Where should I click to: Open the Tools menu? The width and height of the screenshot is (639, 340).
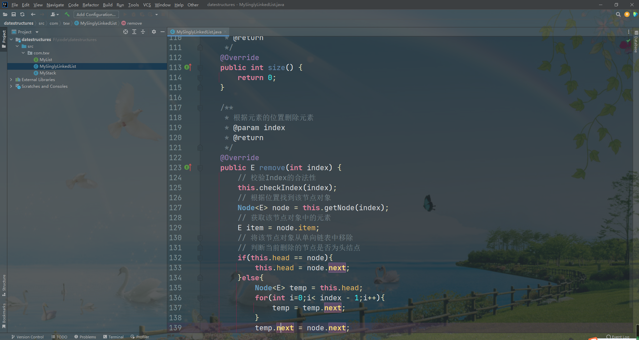(x=133, y=5)
